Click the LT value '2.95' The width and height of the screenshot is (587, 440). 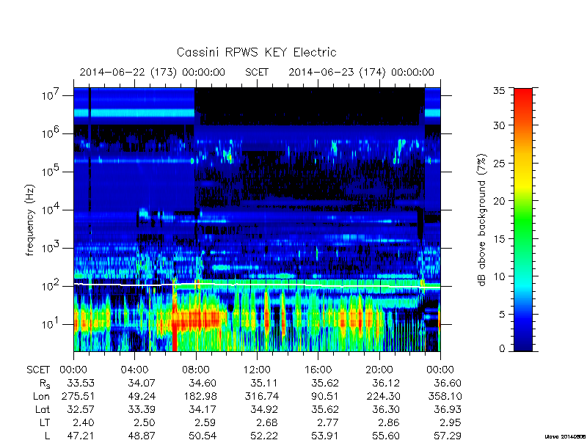click(450, 422)
